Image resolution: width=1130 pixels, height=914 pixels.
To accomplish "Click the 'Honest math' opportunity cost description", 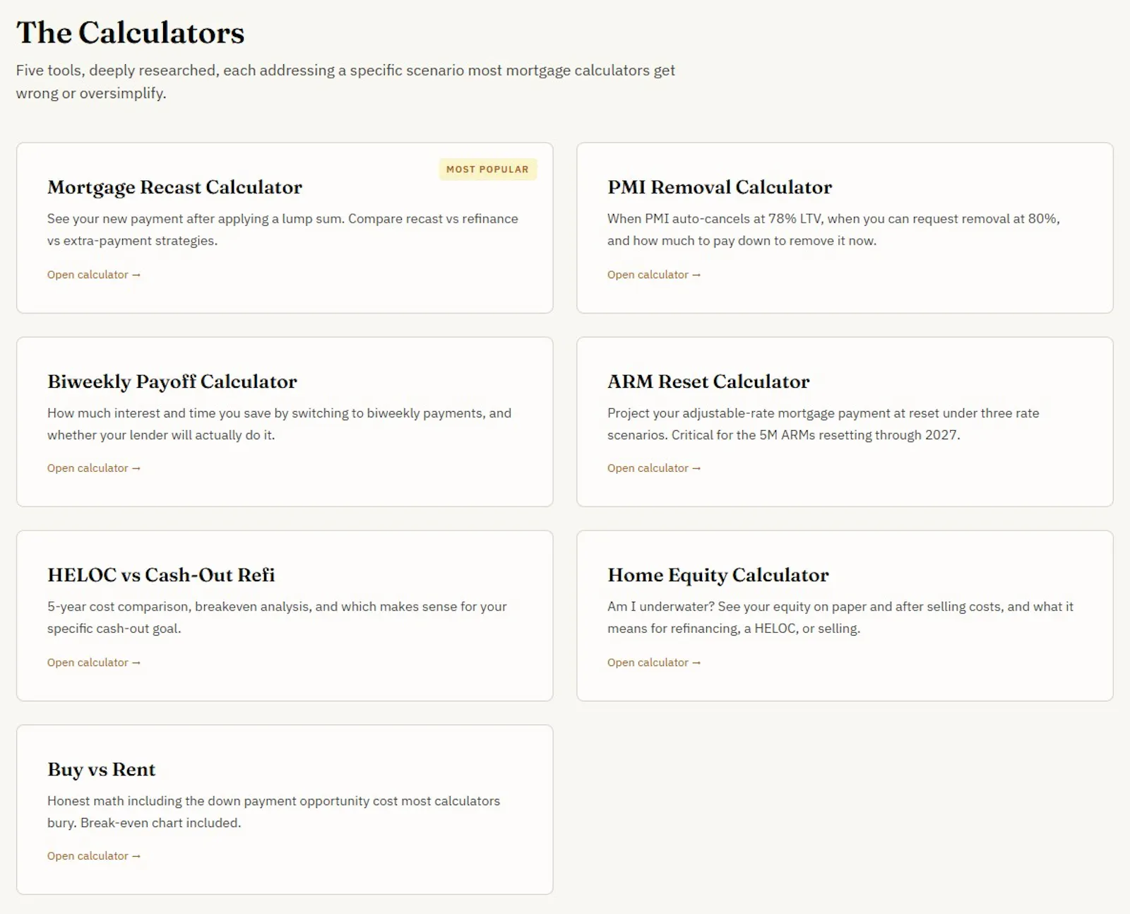I will [x=273, y=812].
